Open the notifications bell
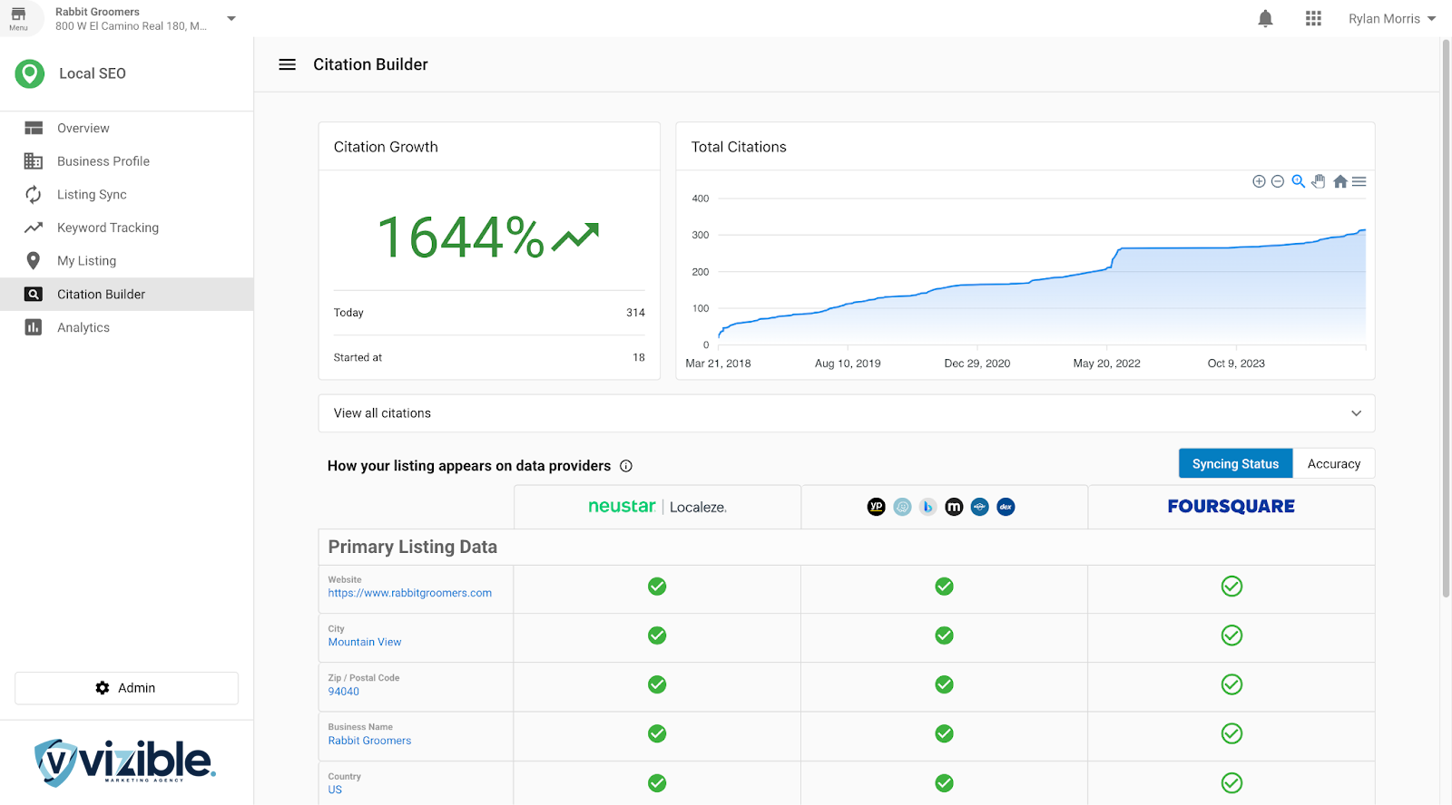This screenshot has height=805, width=1452. click(1265, 19)
